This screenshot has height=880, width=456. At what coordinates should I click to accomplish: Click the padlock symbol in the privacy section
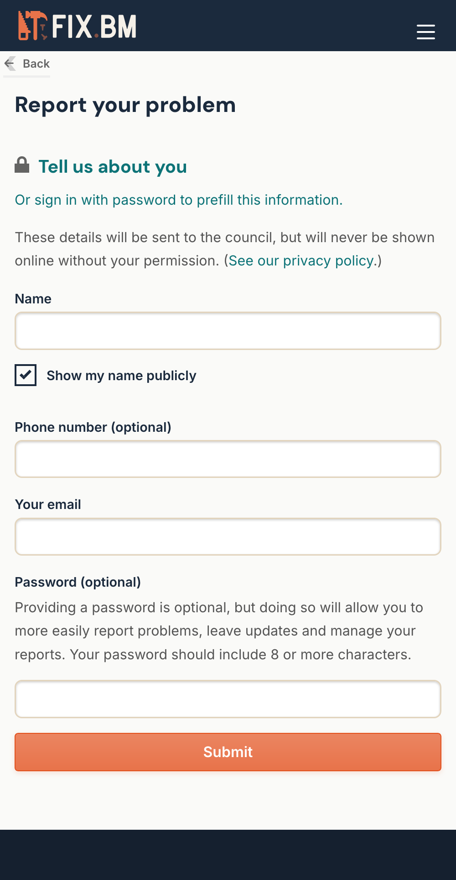(x=22, y=165)
